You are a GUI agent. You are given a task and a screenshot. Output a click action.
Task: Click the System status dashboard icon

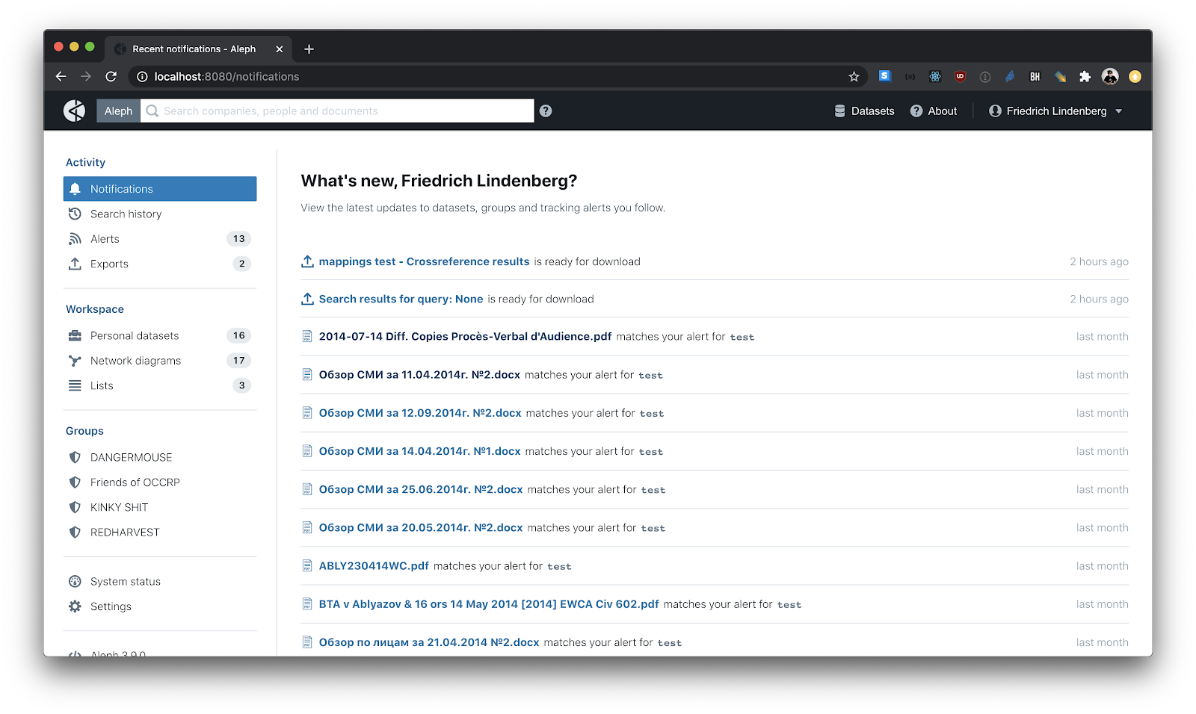tap(75, 582)
